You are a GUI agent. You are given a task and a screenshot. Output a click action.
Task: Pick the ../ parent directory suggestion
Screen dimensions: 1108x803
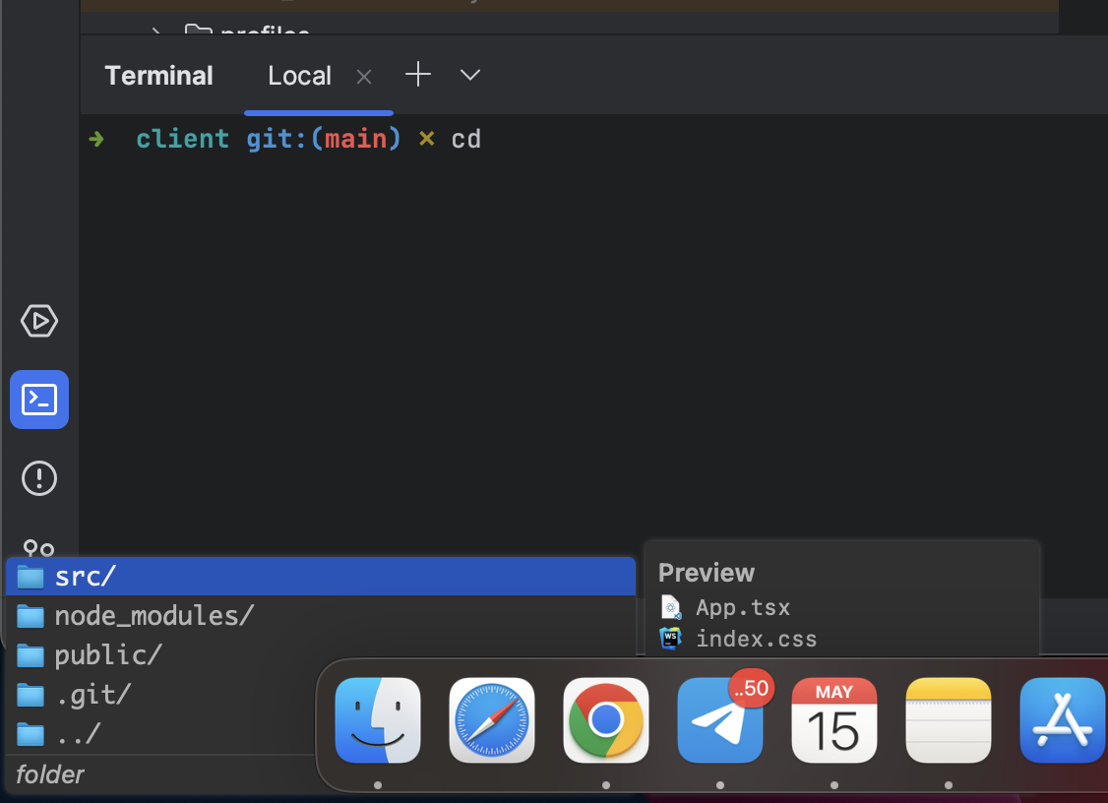160,734
